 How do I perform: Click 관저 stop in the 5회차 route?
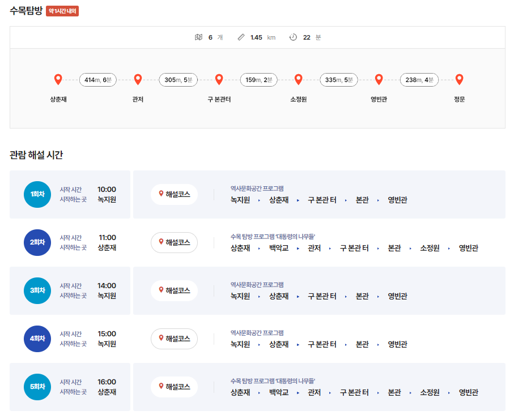pyautogui.click(x=314, y=393)
